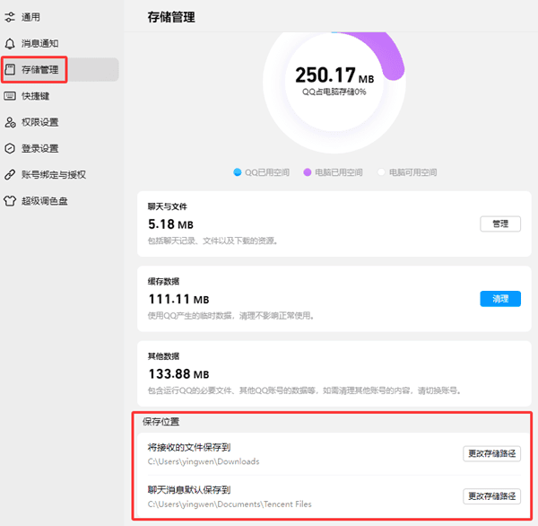Click the blue QQ已用空间 legend dot
538x526 pixels.
[237, 171]
